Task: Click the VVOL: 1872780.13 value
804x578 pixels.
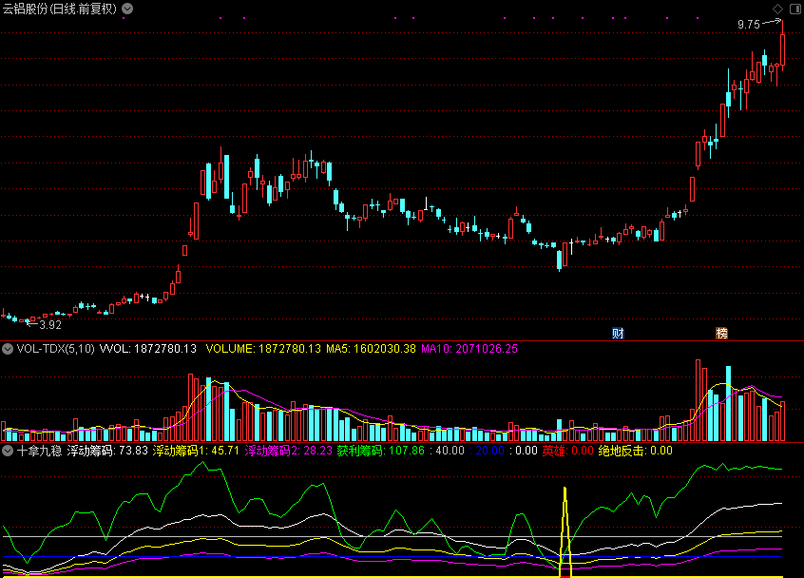Action: point(147,349)
